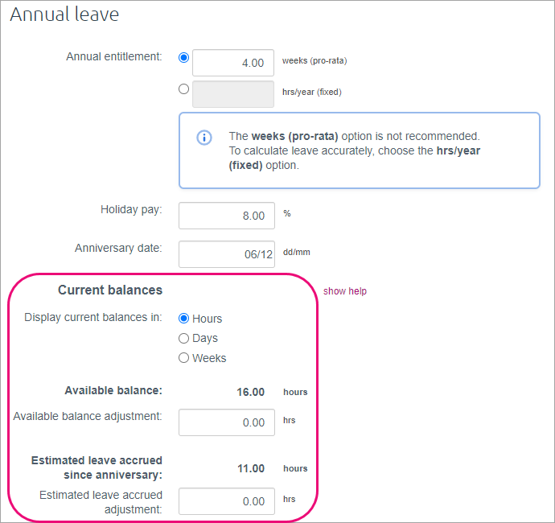This screenshot has width=555, height=523.
Task: Click the dd/mm format hint
Action: [296, 253]
